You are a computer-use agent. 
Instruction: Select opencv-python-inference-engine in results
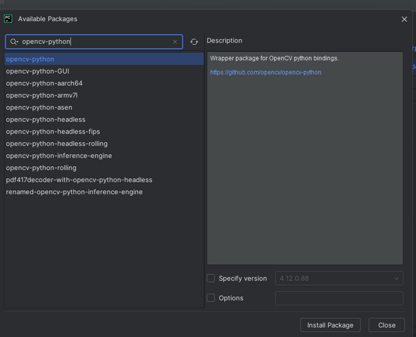59,156
